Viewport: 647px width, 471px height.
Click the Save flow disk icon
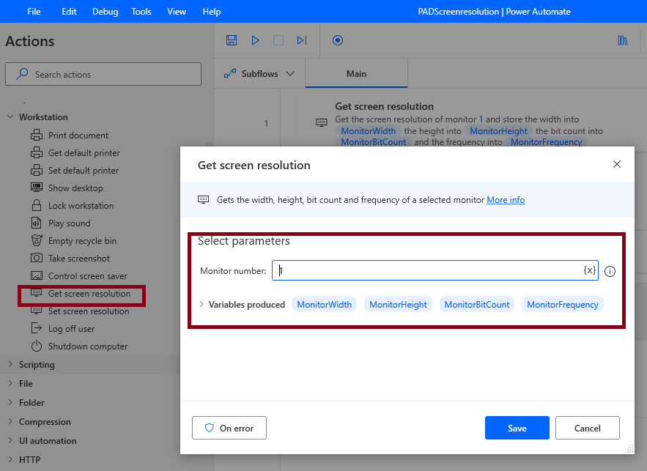[x=232, y=40]
